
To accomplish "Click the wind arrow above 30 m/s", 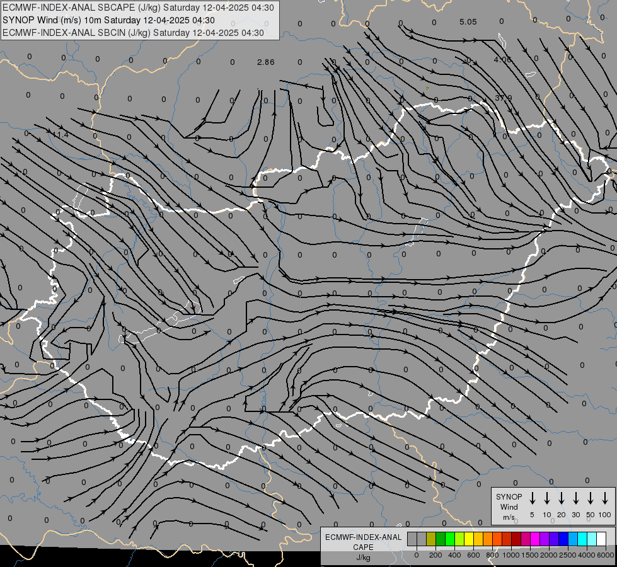I will pos(575,498).
